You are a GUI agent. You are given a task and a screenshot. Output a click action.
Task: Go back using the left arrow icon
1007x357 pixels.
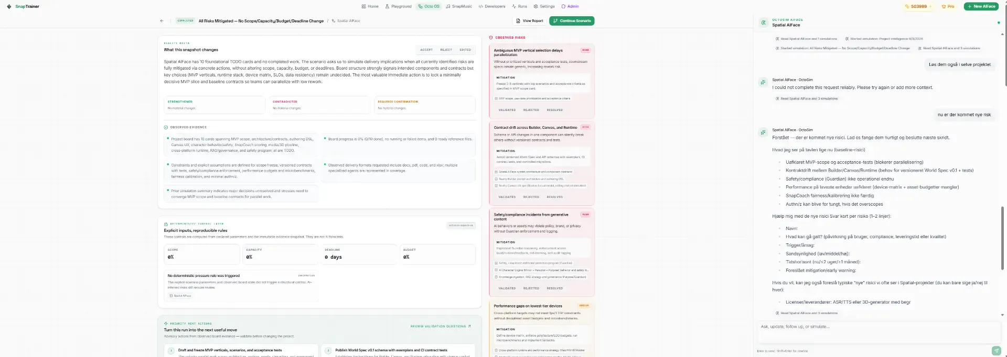coord(162,21)
